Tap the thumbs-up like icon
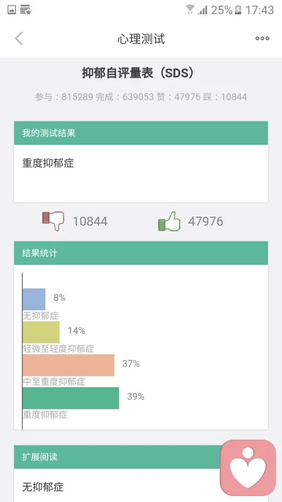This screenshot has width=282, height=502. coord(169,221)
